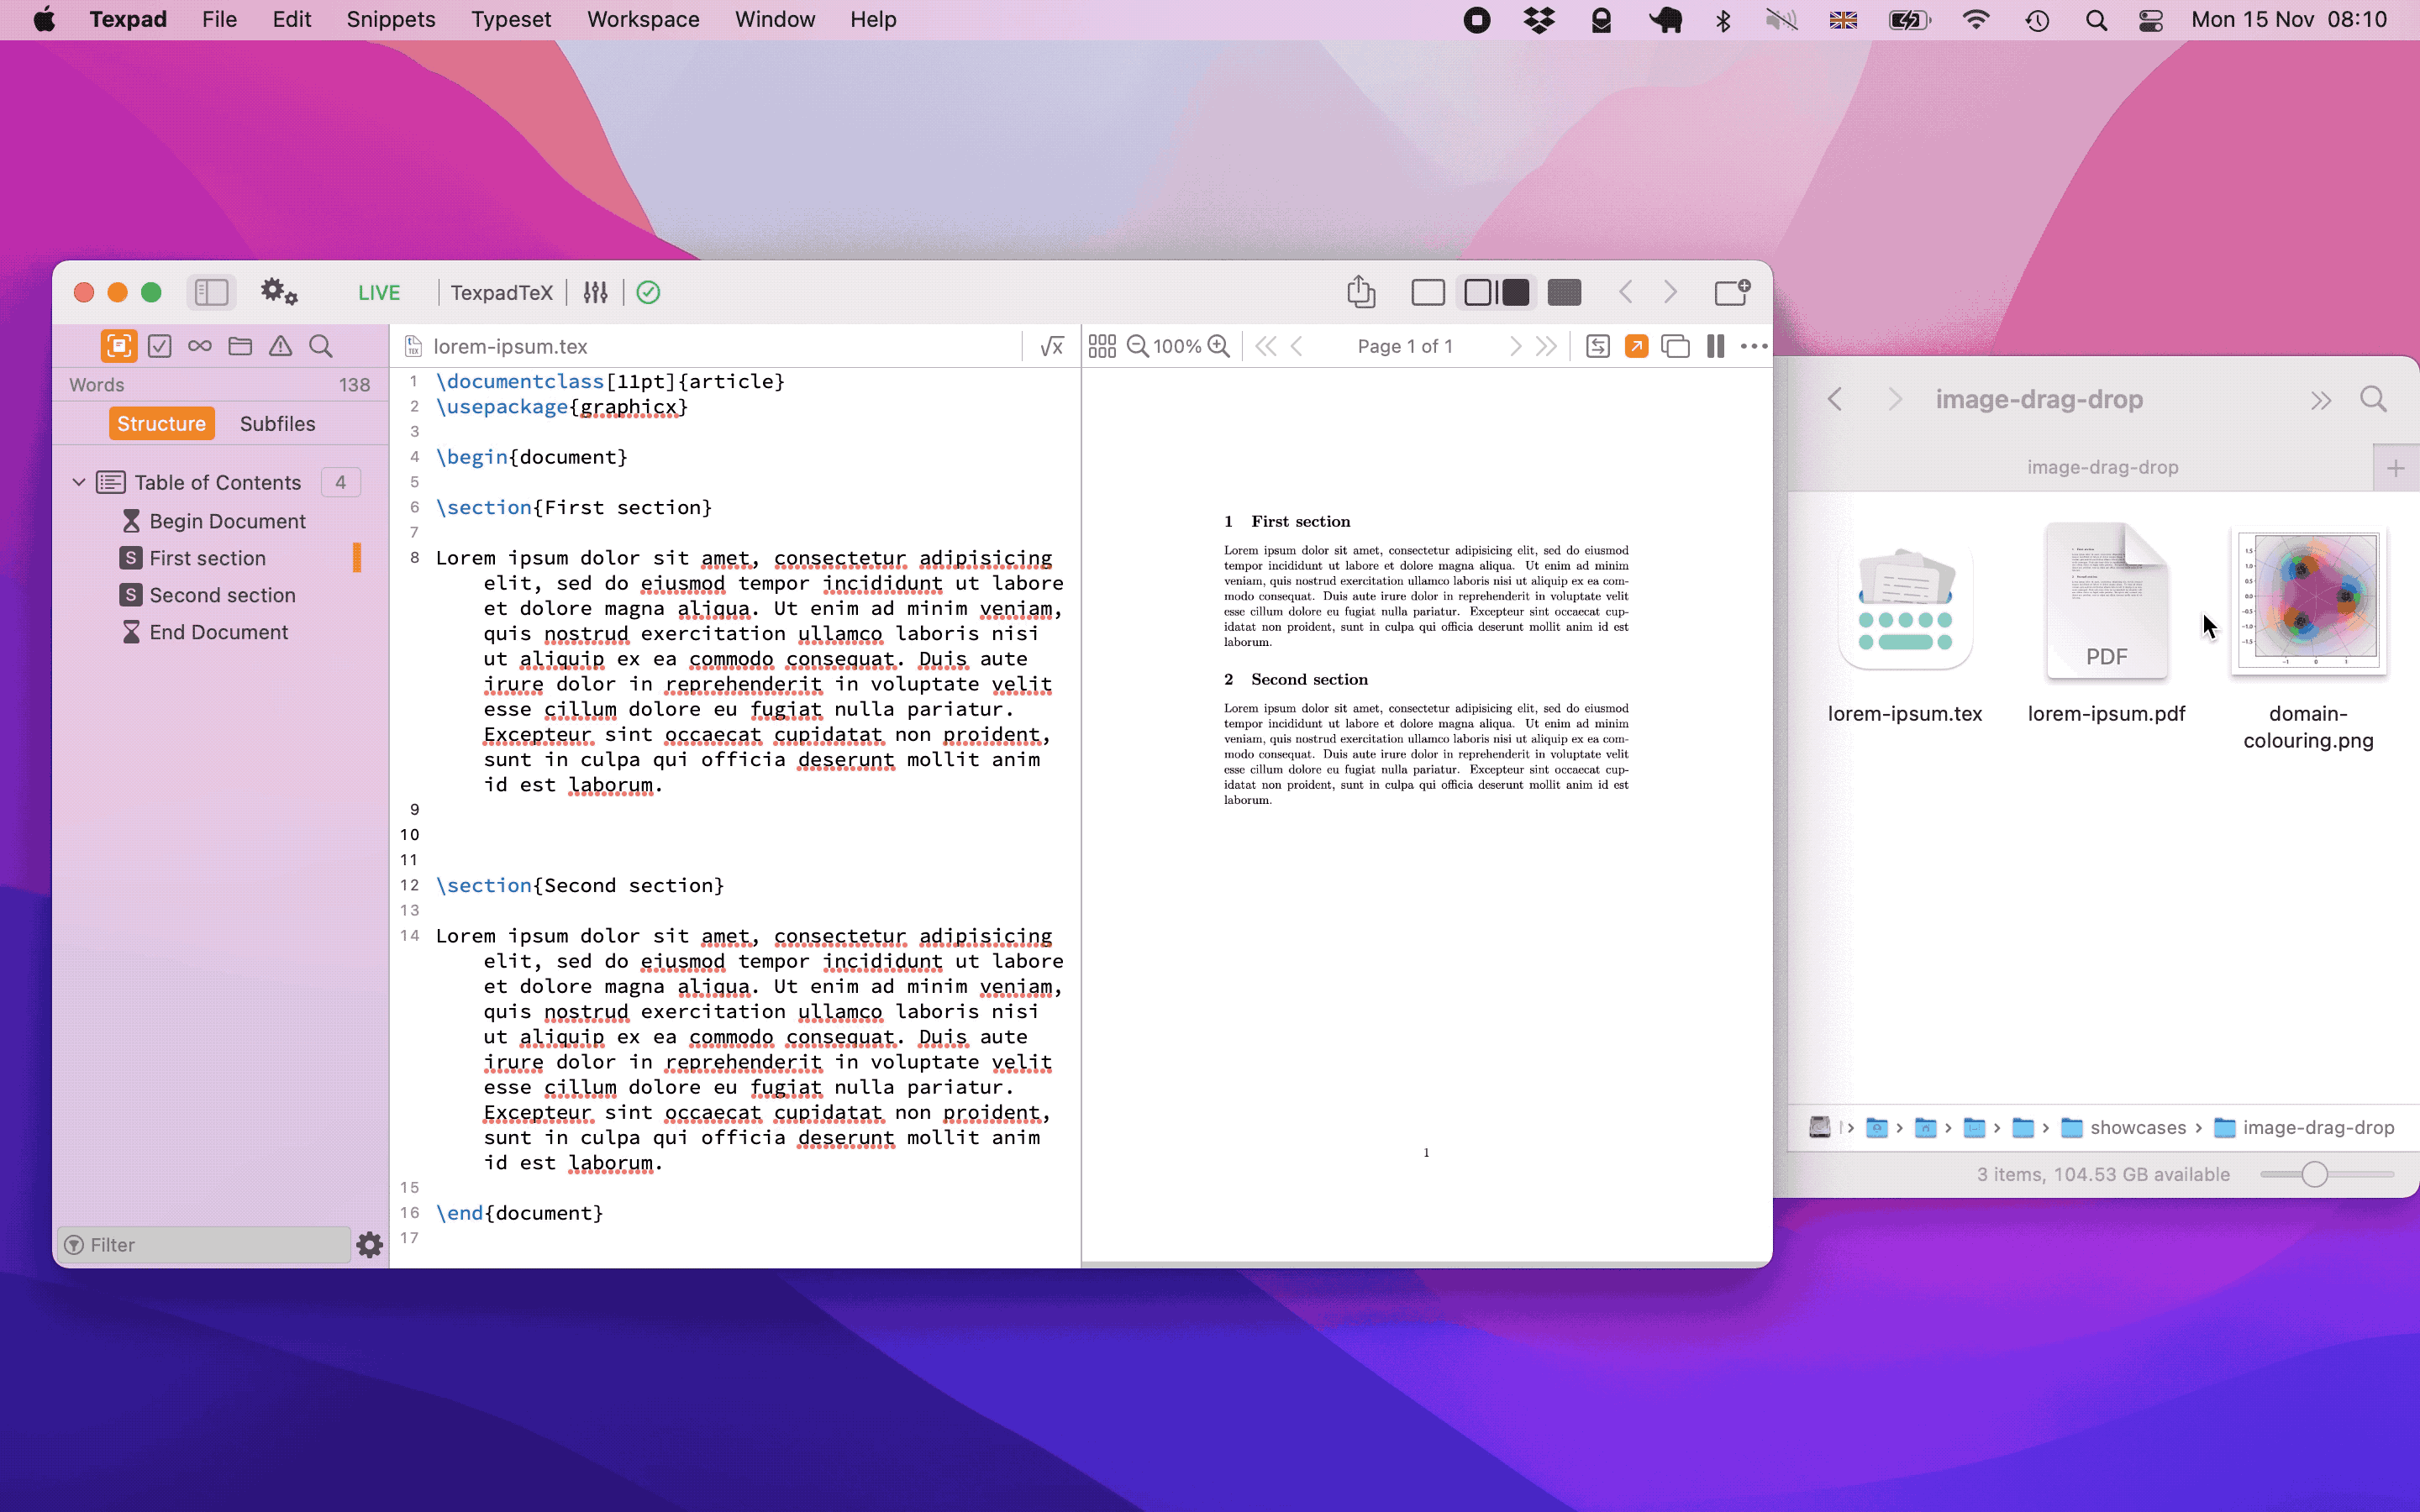Expand the Subfiles tab panel
2420x1512 pixels.
tap(276, 423)
